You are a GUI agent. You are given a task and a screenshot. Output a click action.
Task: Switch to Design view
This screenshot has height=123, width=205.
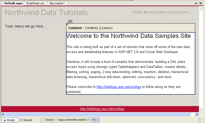coord(10,120)
